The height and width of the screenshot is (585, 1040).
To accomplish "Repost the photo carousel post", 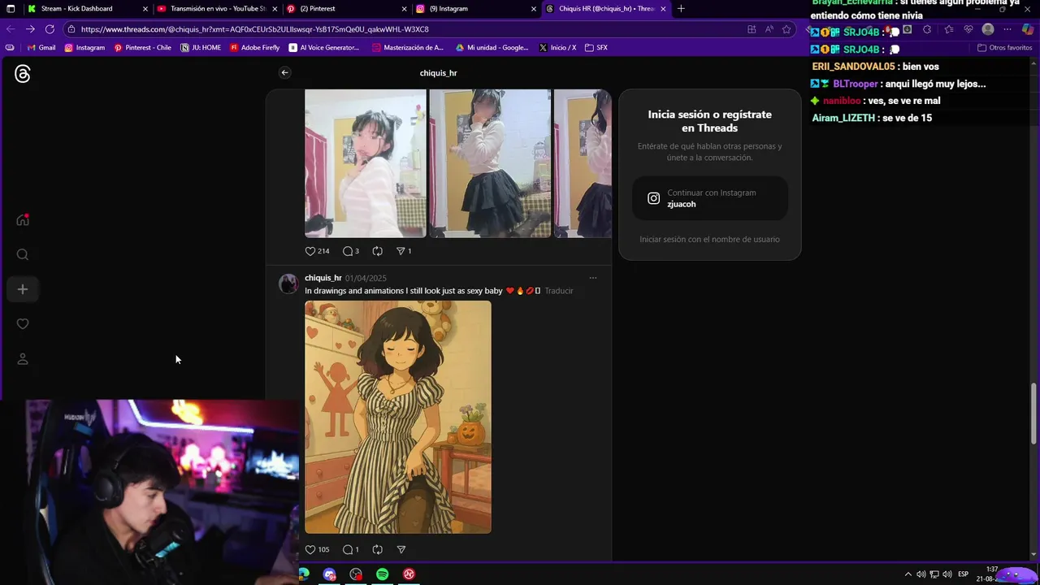I will [x=377, y=251].
